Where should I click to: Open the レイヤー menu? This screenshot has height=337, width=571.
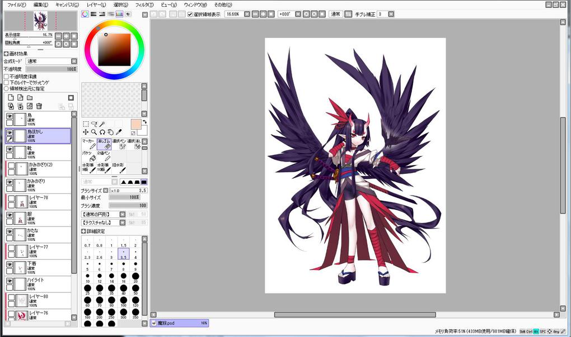click(96, 4)
